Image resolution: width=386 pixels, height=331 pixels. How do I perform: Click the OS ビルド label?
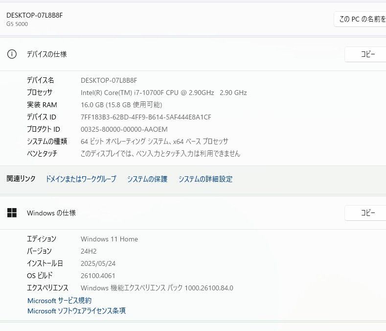click(x=40, y=276)
